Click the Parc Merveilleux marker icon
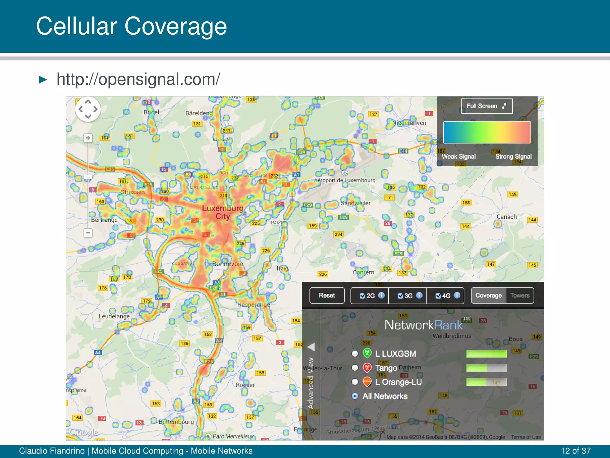Image resolution: width=610 pixels, height=458 pixels. tap(208, 436)
